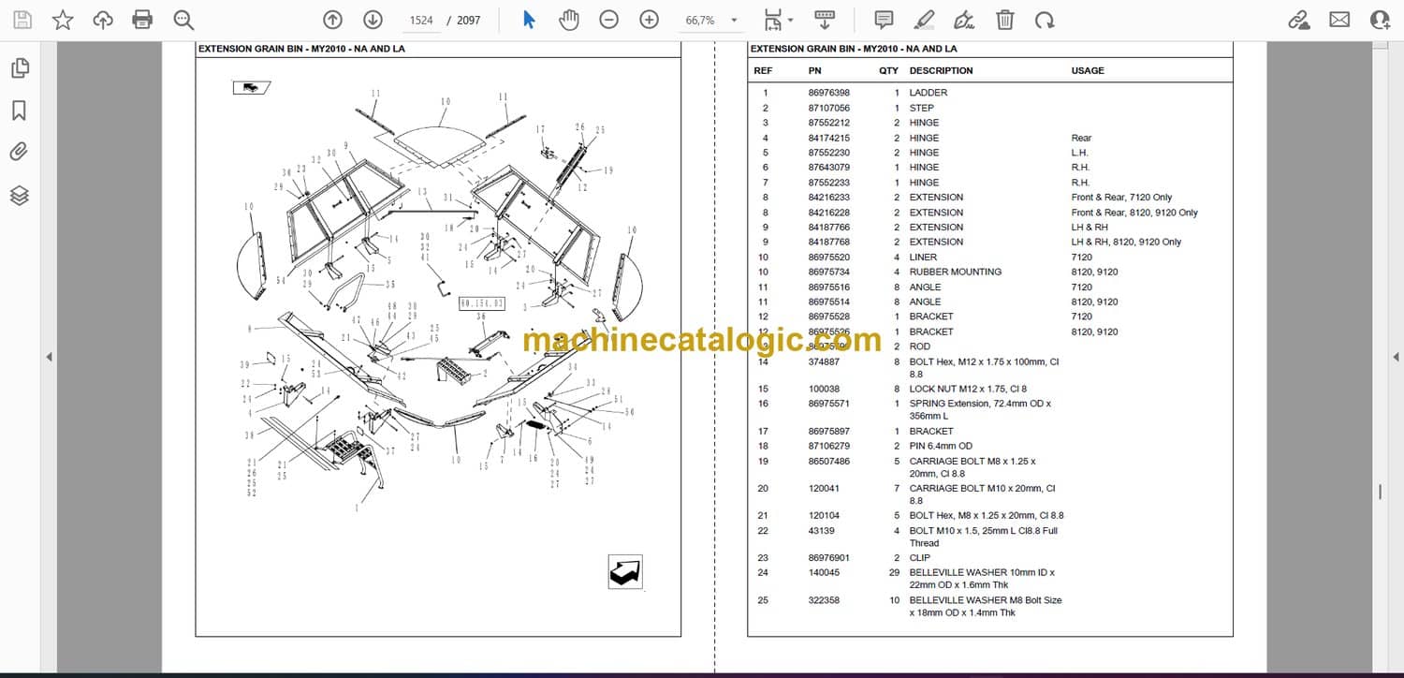Image resolution: width=1404 pixels, height=678 pixels.
Task: Activate the selection arrow tool
Action: 529,20
